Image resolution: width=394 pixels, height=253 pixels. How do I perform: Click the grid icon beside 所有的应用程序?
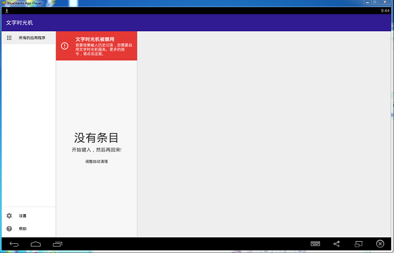9,38
